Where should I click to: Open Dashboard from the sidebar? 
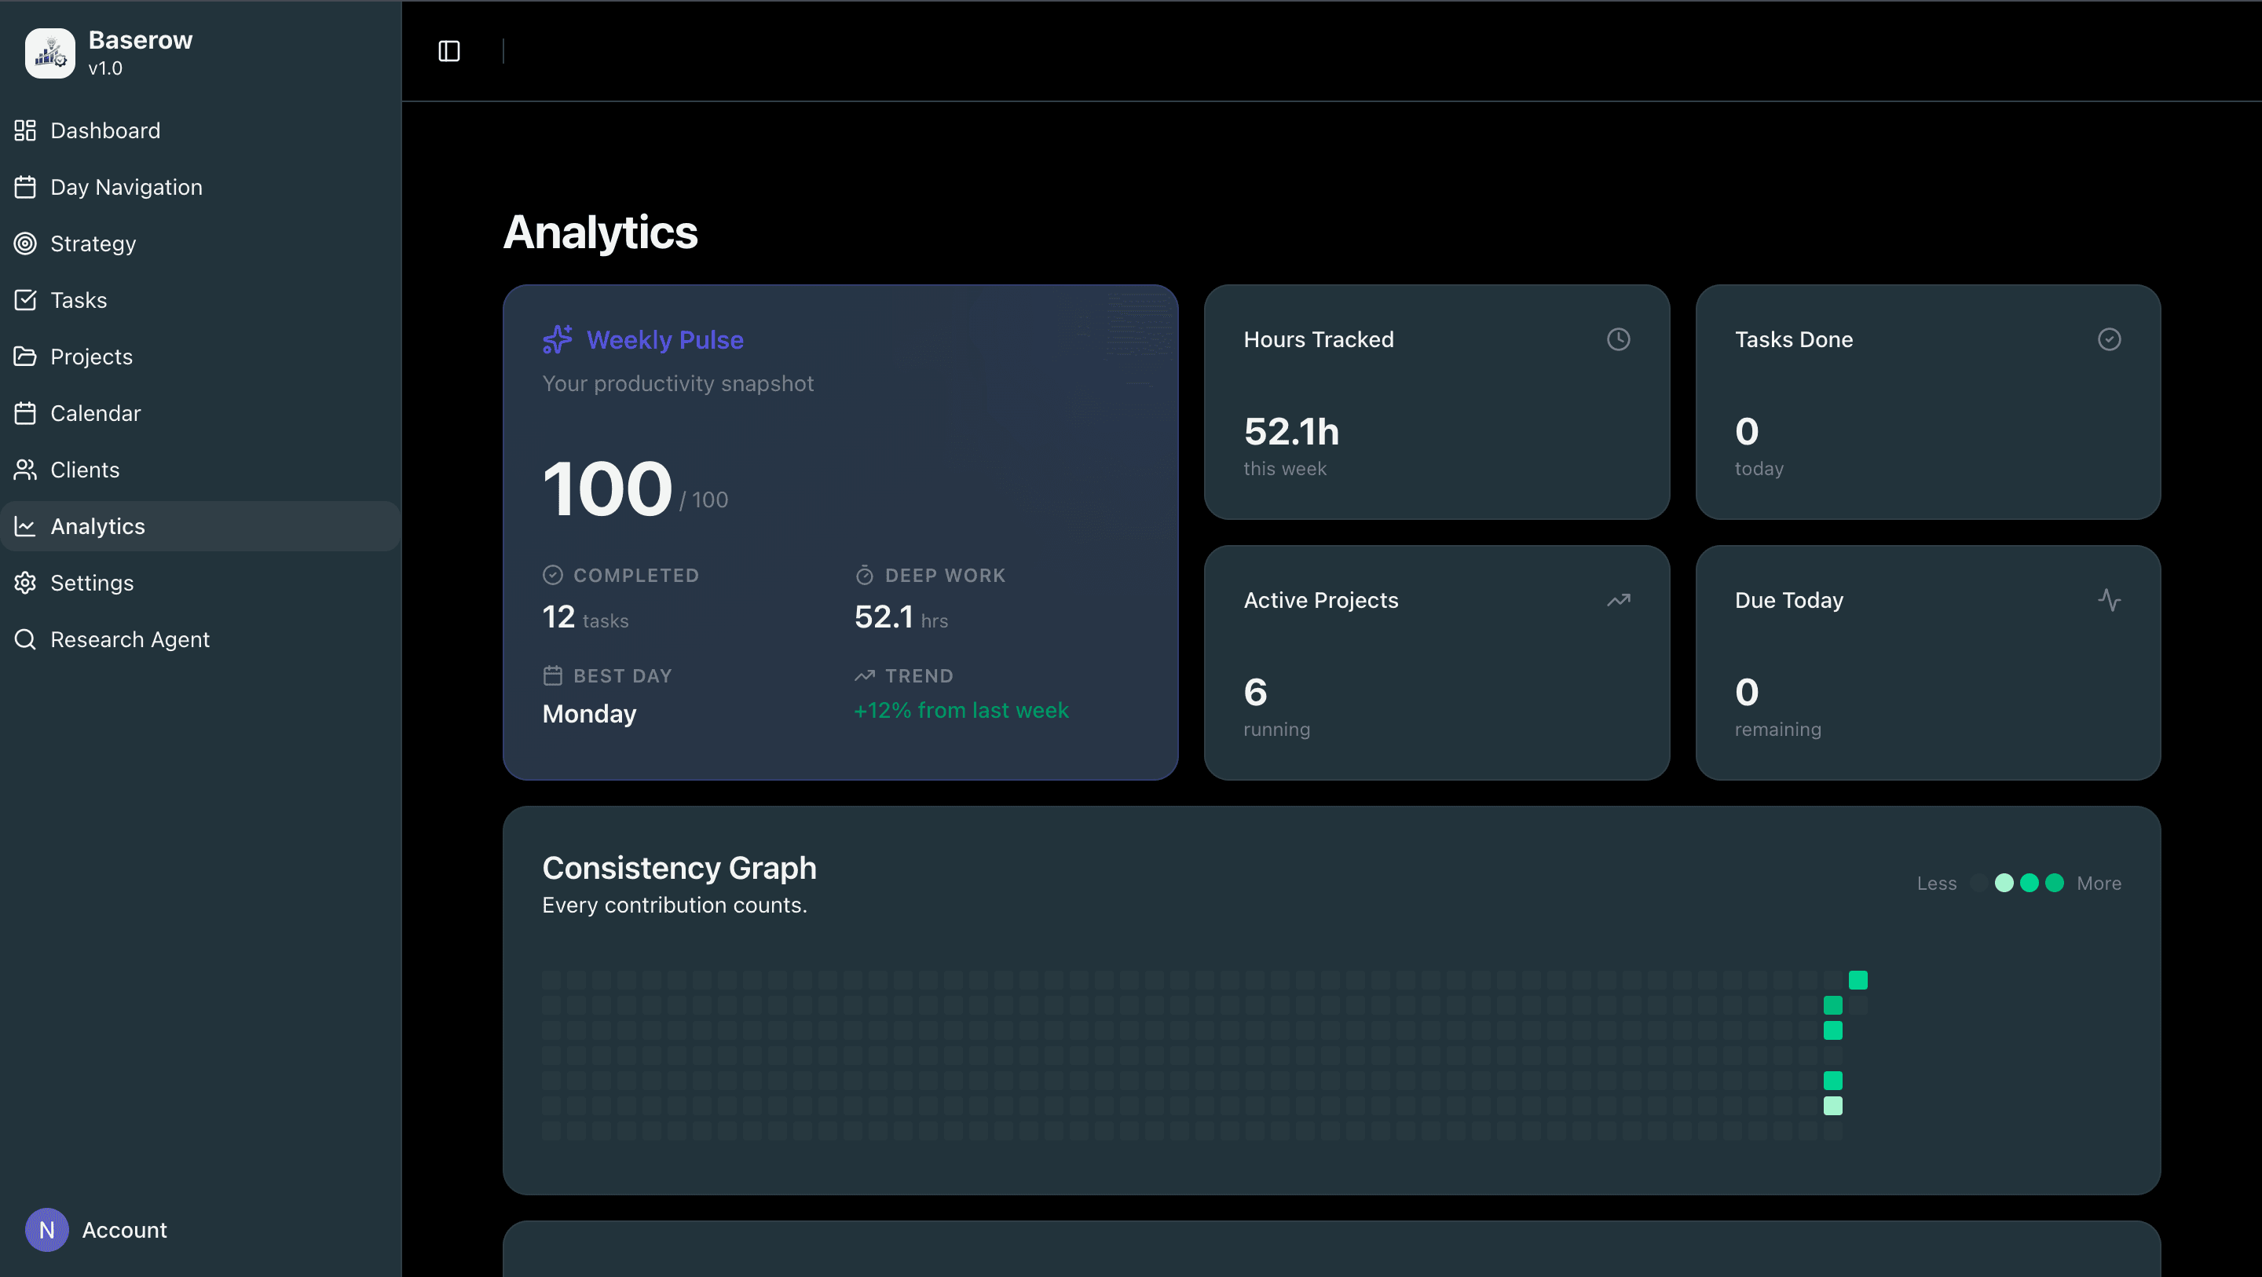(105, 131)
